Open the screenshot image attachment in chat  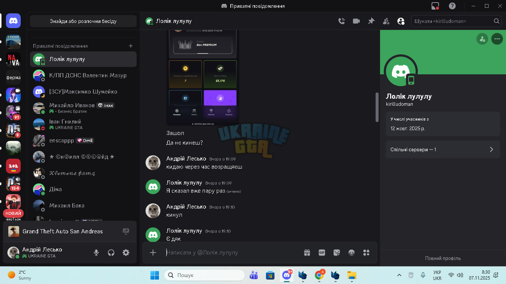tap(203, 78)
